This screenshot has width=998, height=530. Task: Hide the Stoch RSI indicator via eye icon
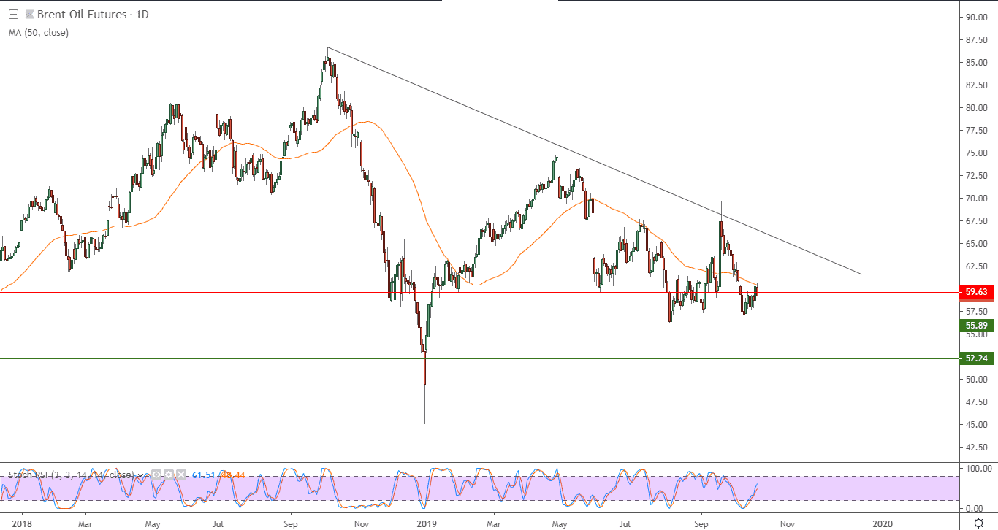pyautogui.click(x=156, y=475)
